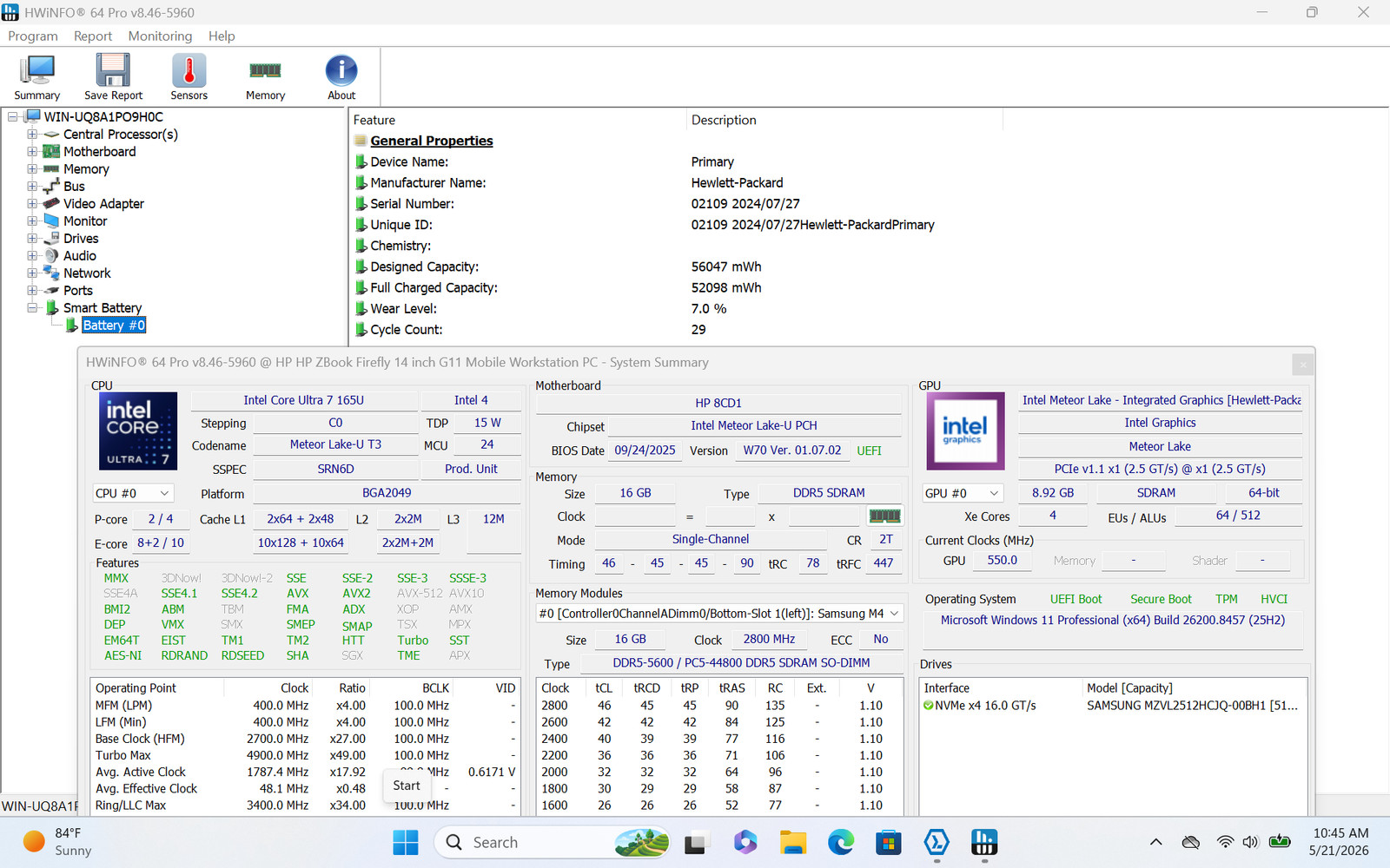The height and width of the screenshot is (868, 1390).
Task: Select the Monitor tree item
Action: [85, 220]
